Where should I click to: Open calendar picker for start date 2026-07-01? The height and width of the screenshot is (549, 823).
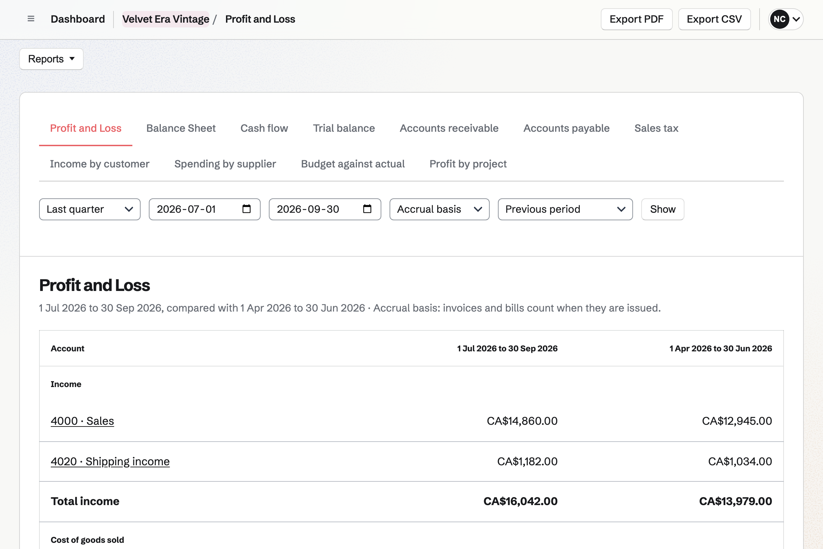pos(246,209)
